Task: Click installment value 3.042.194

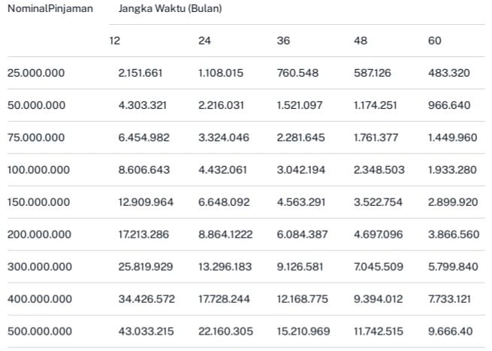Action: tap(301, 170)
